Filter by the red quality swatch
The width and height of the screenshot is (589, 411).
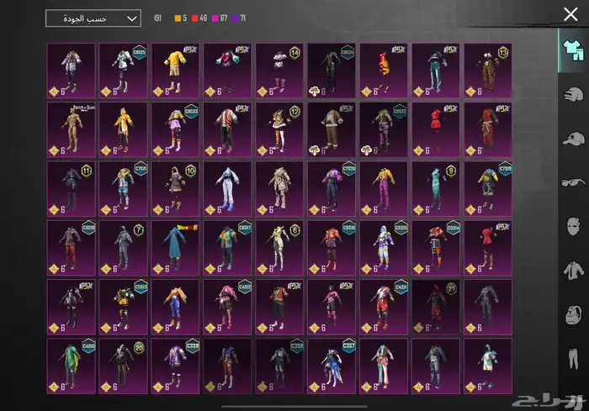(x=195, y=18)
